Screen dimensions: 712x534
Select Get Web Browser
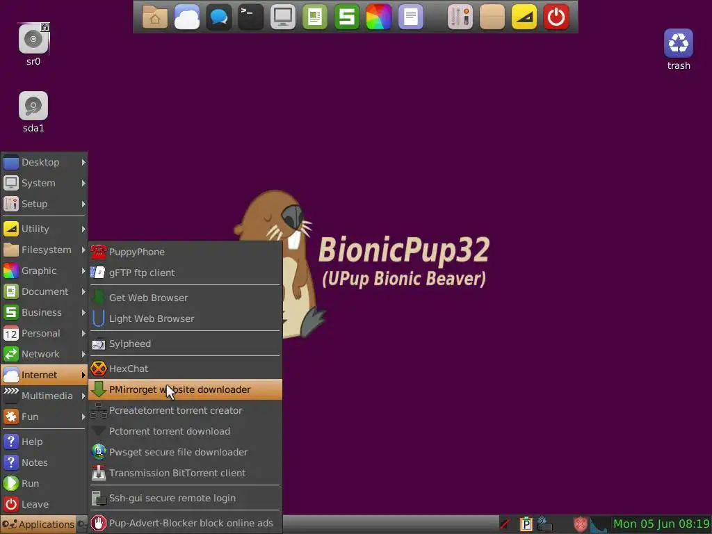tap(185, 298)
